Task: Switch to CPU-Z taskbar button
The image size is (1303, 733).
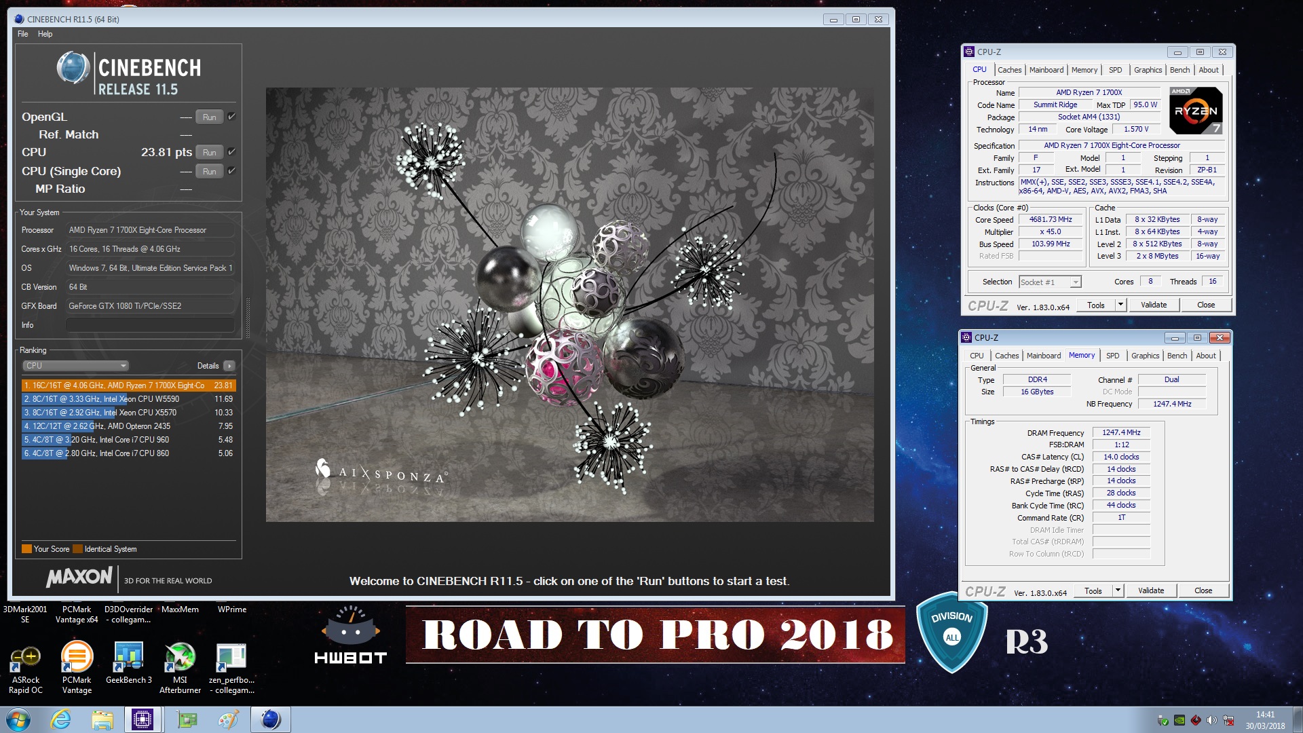Action: click(143, 719)
